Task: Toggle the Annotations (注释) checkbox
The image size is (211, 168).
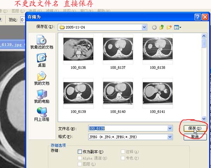Action: (x=123, y=152)
